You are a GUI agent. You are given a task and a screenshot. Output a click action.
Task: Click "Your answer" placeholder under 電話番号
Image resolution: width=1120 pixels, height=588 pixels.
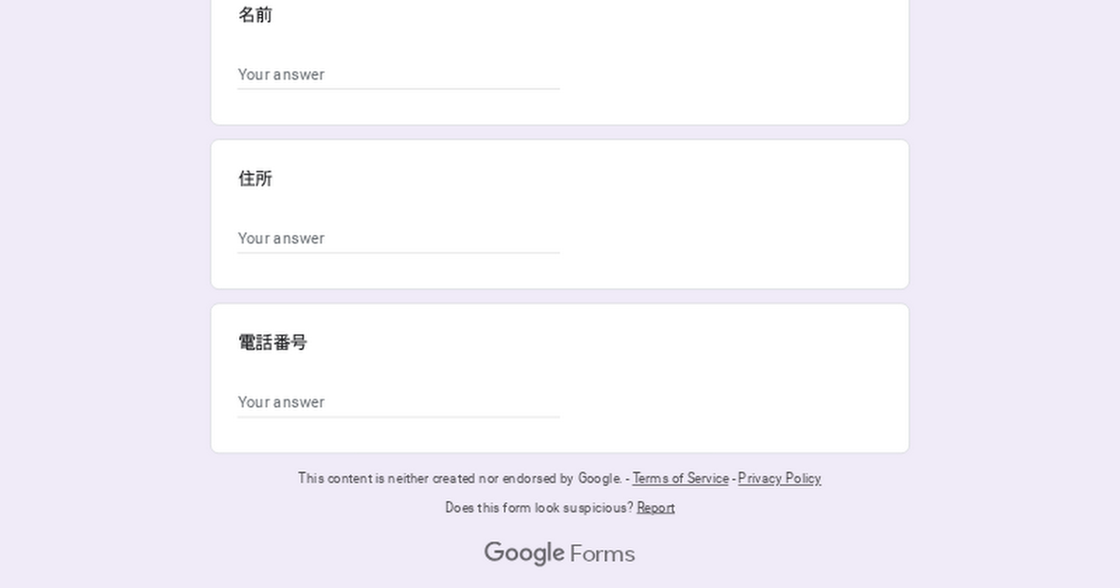[x=281, y=402]
